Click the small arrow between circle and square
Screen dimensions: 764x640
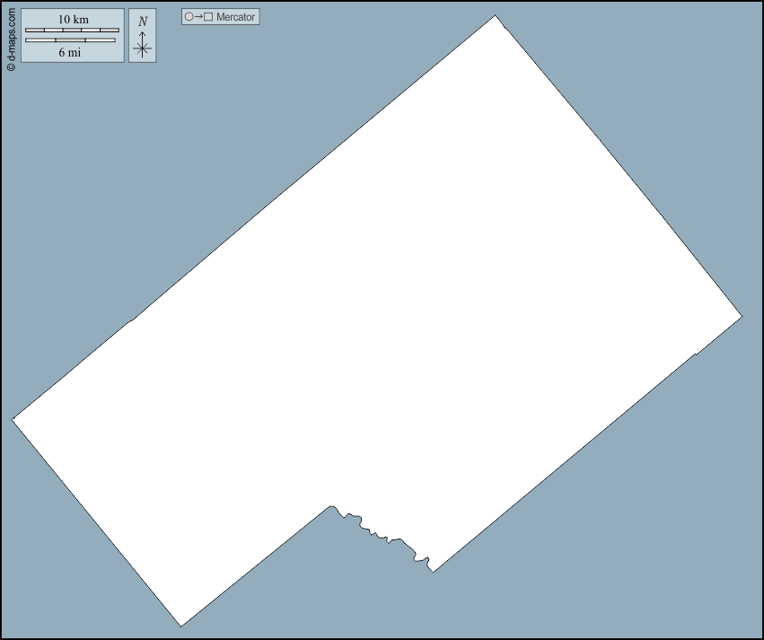click(x=198, y=17)
